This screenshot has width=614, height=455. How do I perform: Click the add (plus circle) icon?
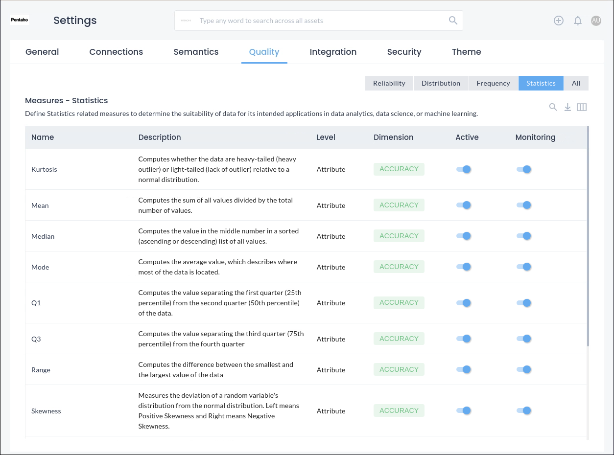coord(558,21)
